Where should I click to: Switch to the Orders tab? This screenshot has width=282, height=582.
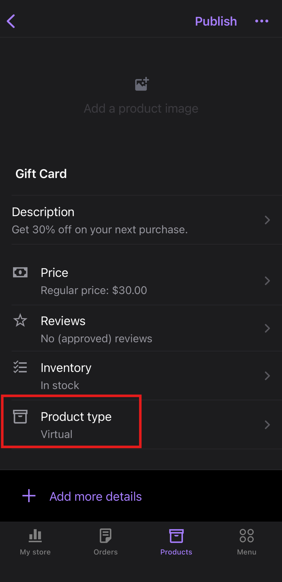106,542
